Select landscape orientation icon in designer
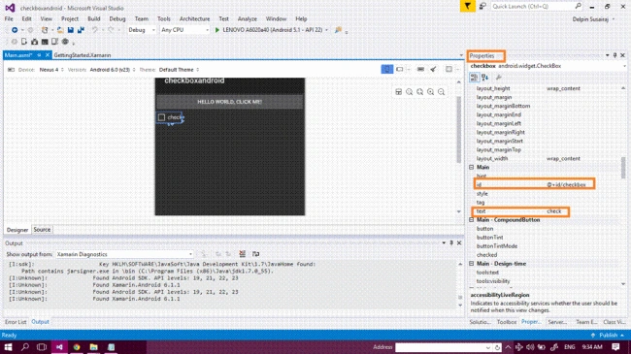 400,69
